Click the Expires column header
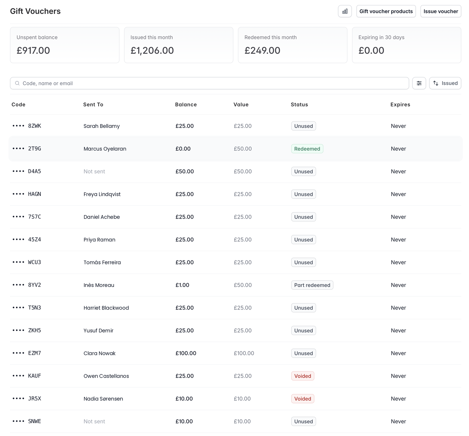 pos(400,104)
